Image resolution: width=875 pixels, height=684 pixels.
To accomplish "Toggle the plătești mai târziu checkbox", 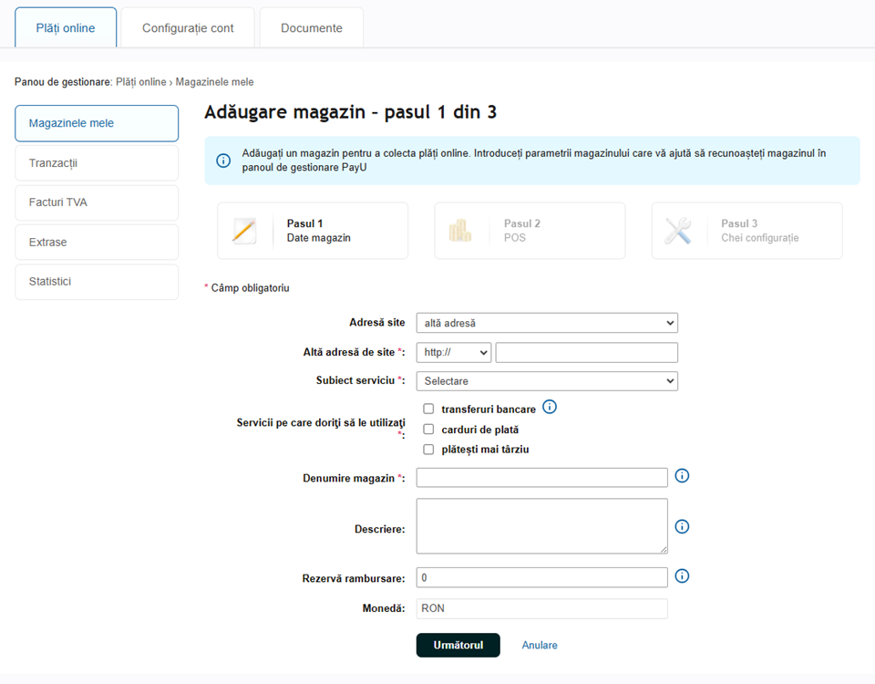I will 428,450.
